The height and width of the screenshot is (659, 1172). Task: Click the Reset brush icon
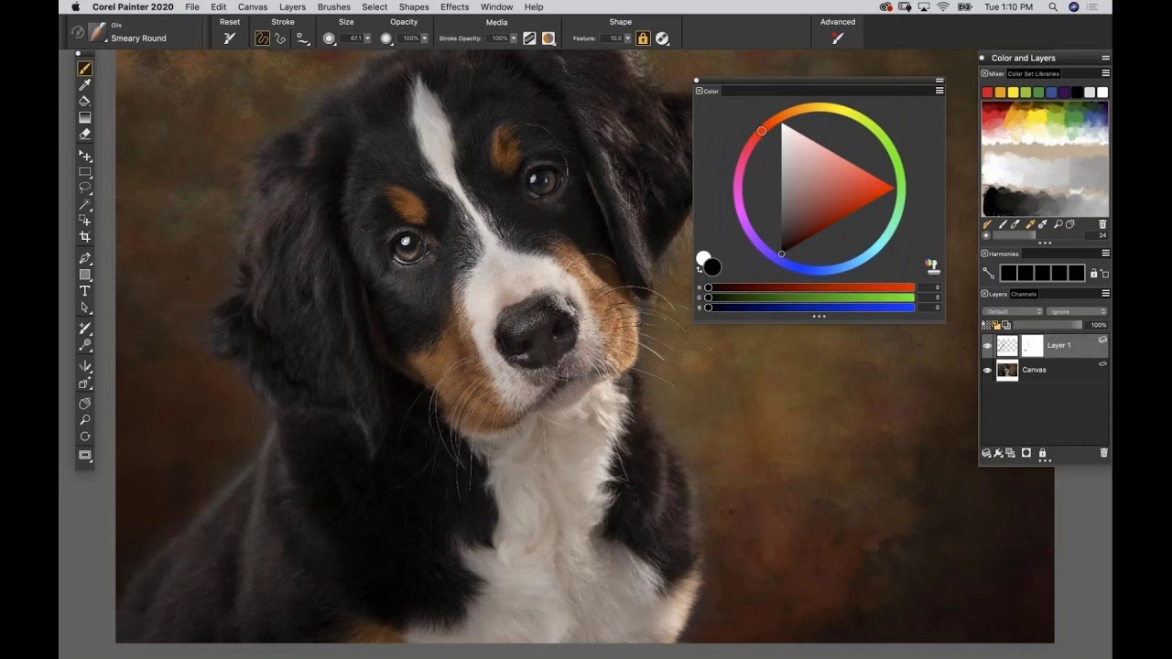(230, 38)
